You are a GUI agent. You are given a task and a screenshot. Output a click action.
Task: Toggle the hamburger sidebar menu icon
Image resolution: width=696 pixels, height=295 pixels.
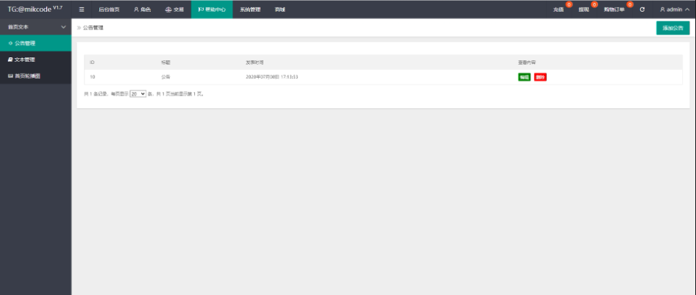coord(82,10)
